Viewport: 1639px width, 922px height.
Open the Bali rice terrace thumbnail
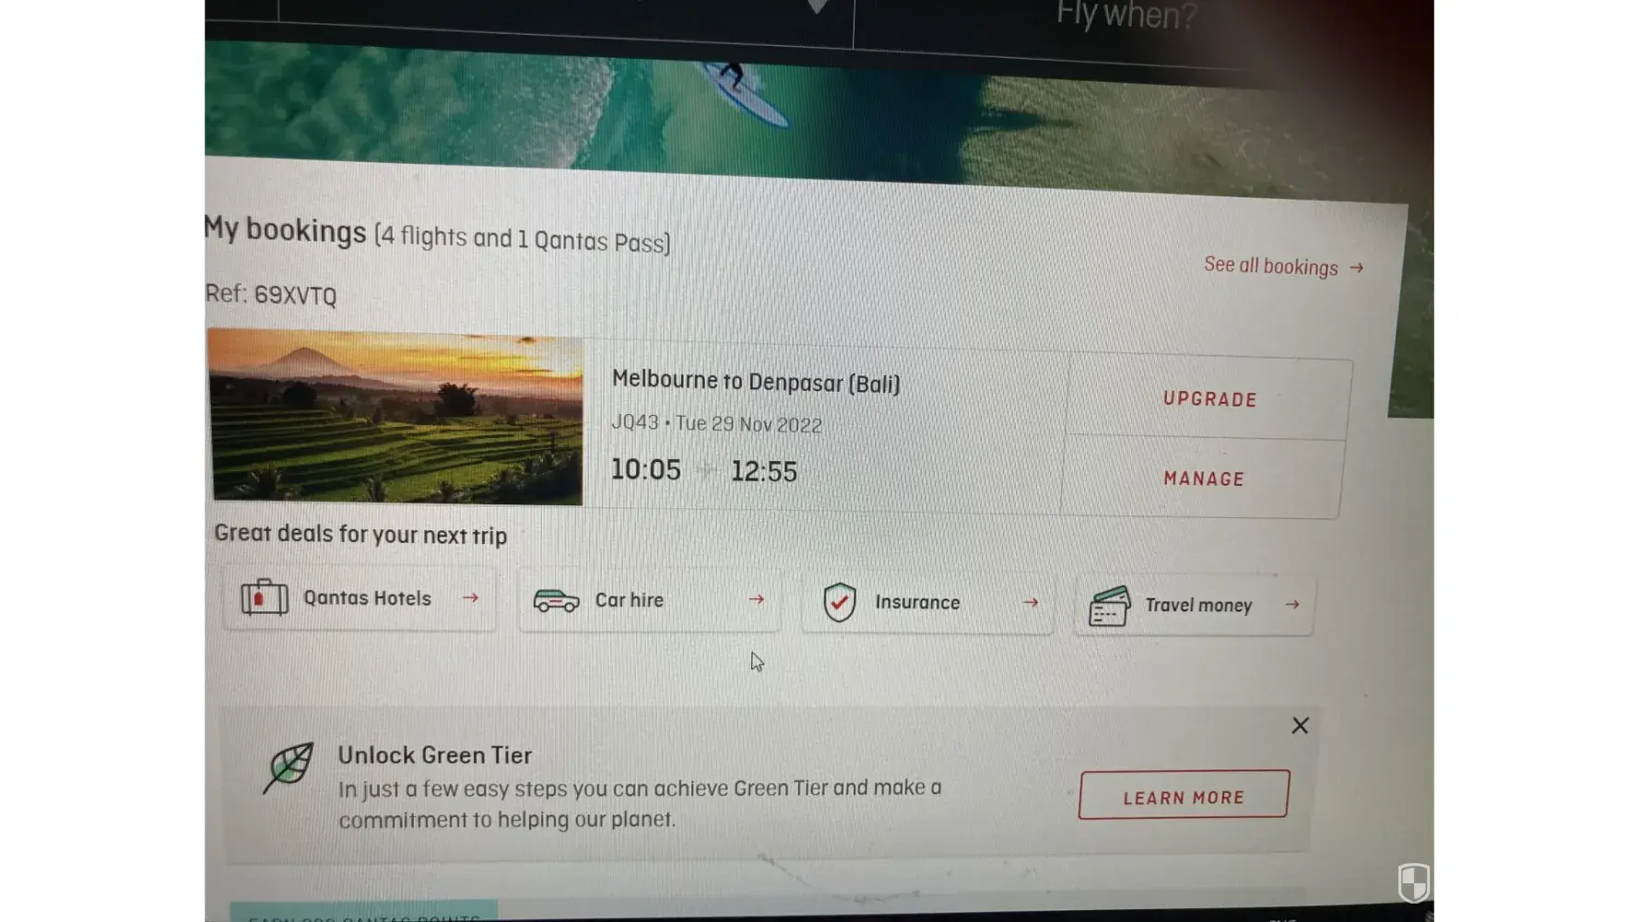point(396,417)
